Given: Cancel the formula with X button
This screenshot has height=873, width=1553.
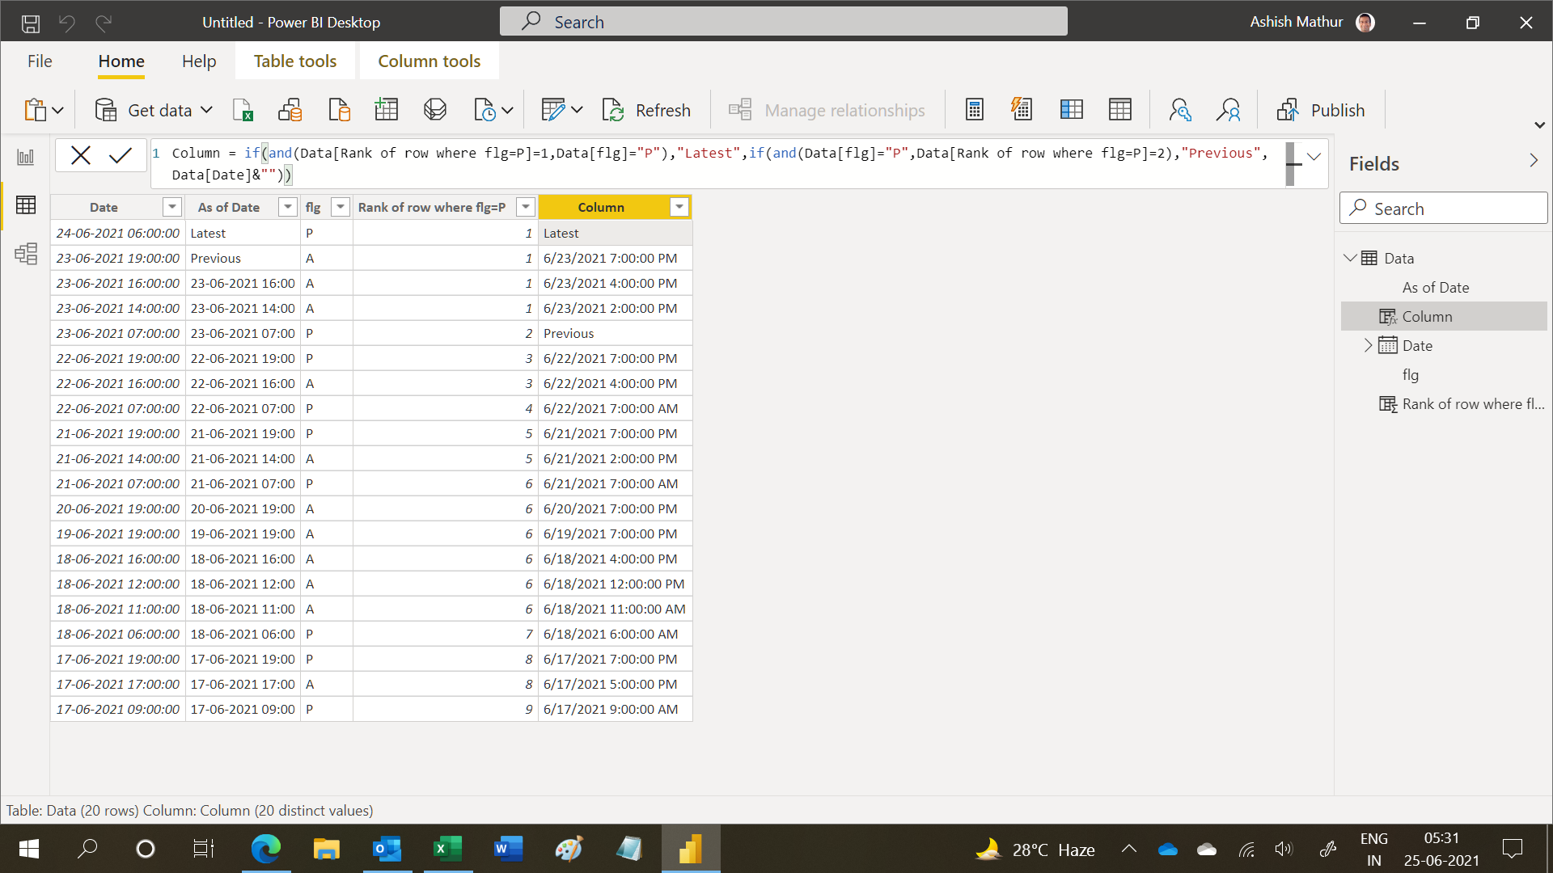Looking at the screenshot, I should (x=80, y=155).
